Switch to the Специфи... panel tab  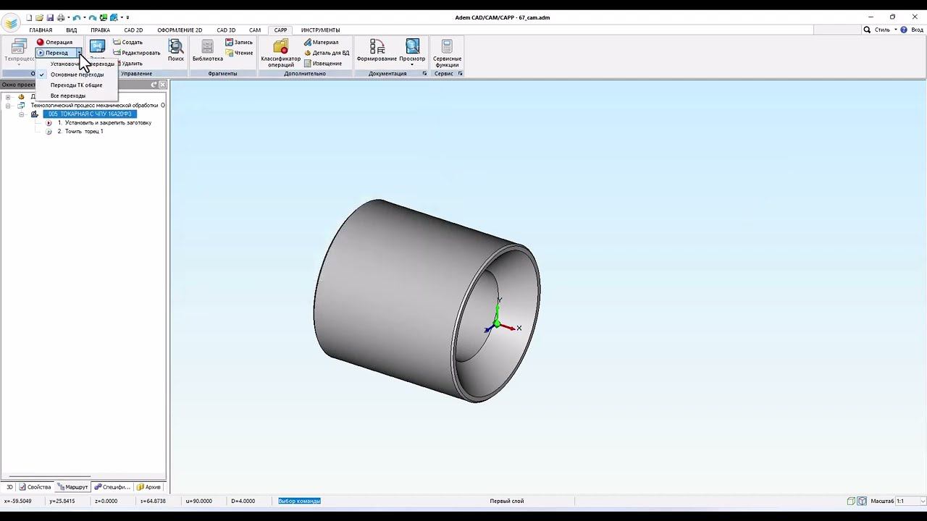tap(112, 487)
